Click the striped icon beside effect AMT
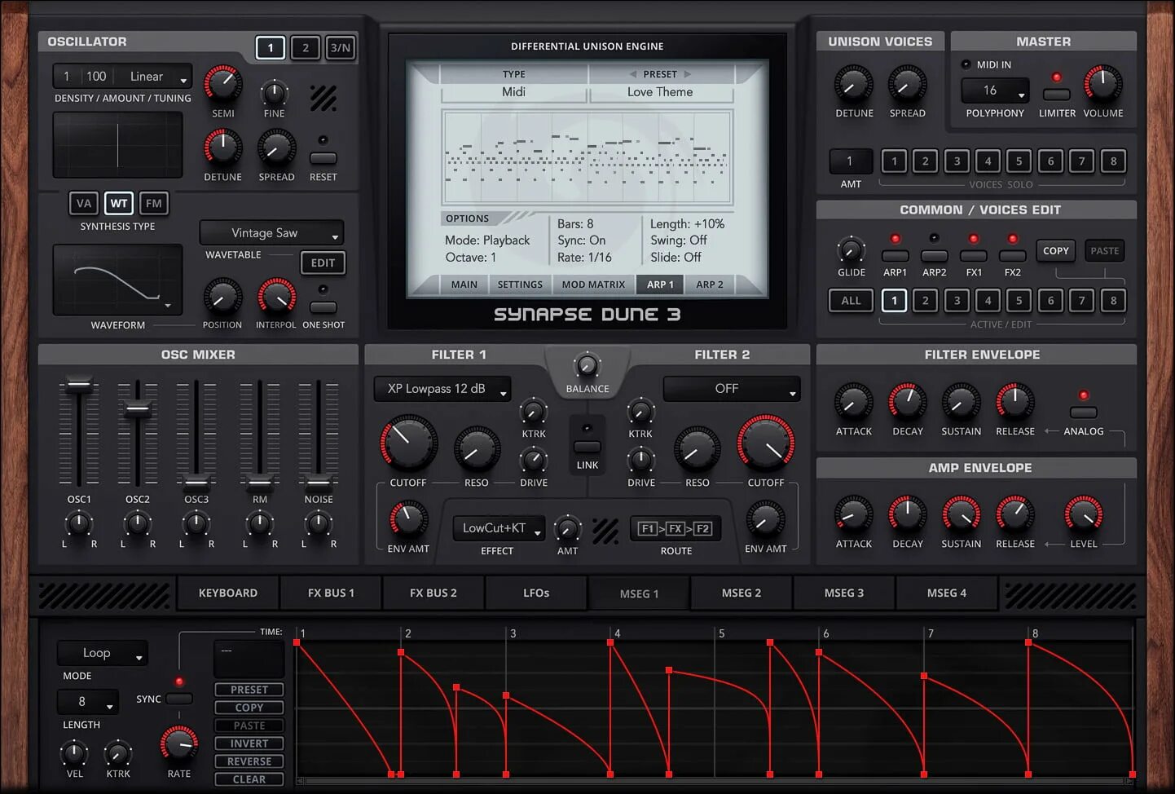The height and width of the screenshot is (794, 1175). click(x=605, y=531)
